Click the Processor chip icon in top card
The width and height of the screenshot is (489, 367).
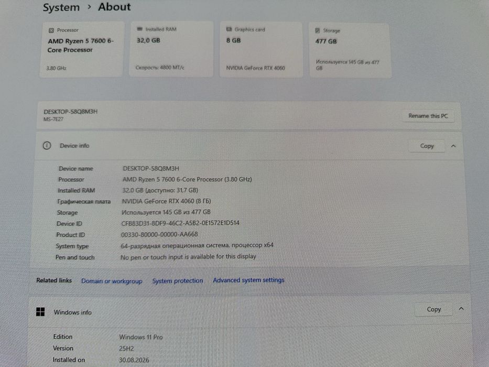point(51,30)
